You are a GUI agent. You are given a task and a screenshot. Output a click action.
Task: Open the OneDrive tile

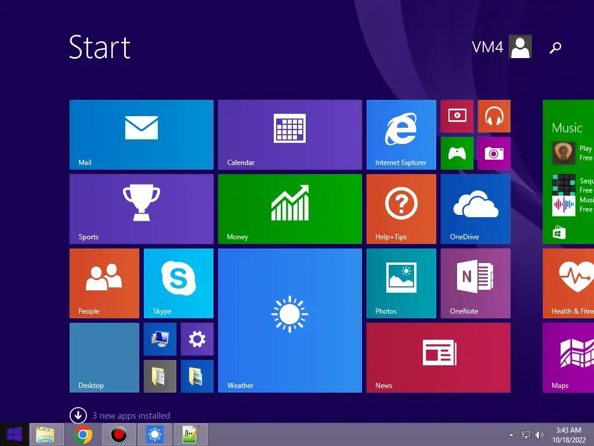point(476,209)
